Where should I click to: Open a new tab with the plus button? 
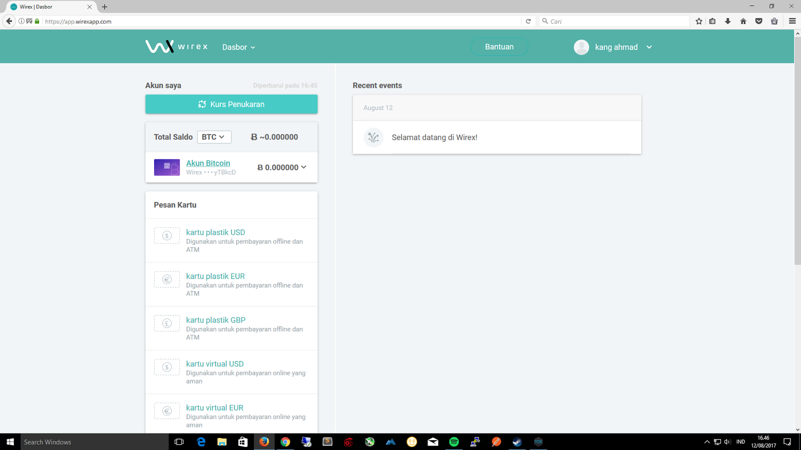105,7
